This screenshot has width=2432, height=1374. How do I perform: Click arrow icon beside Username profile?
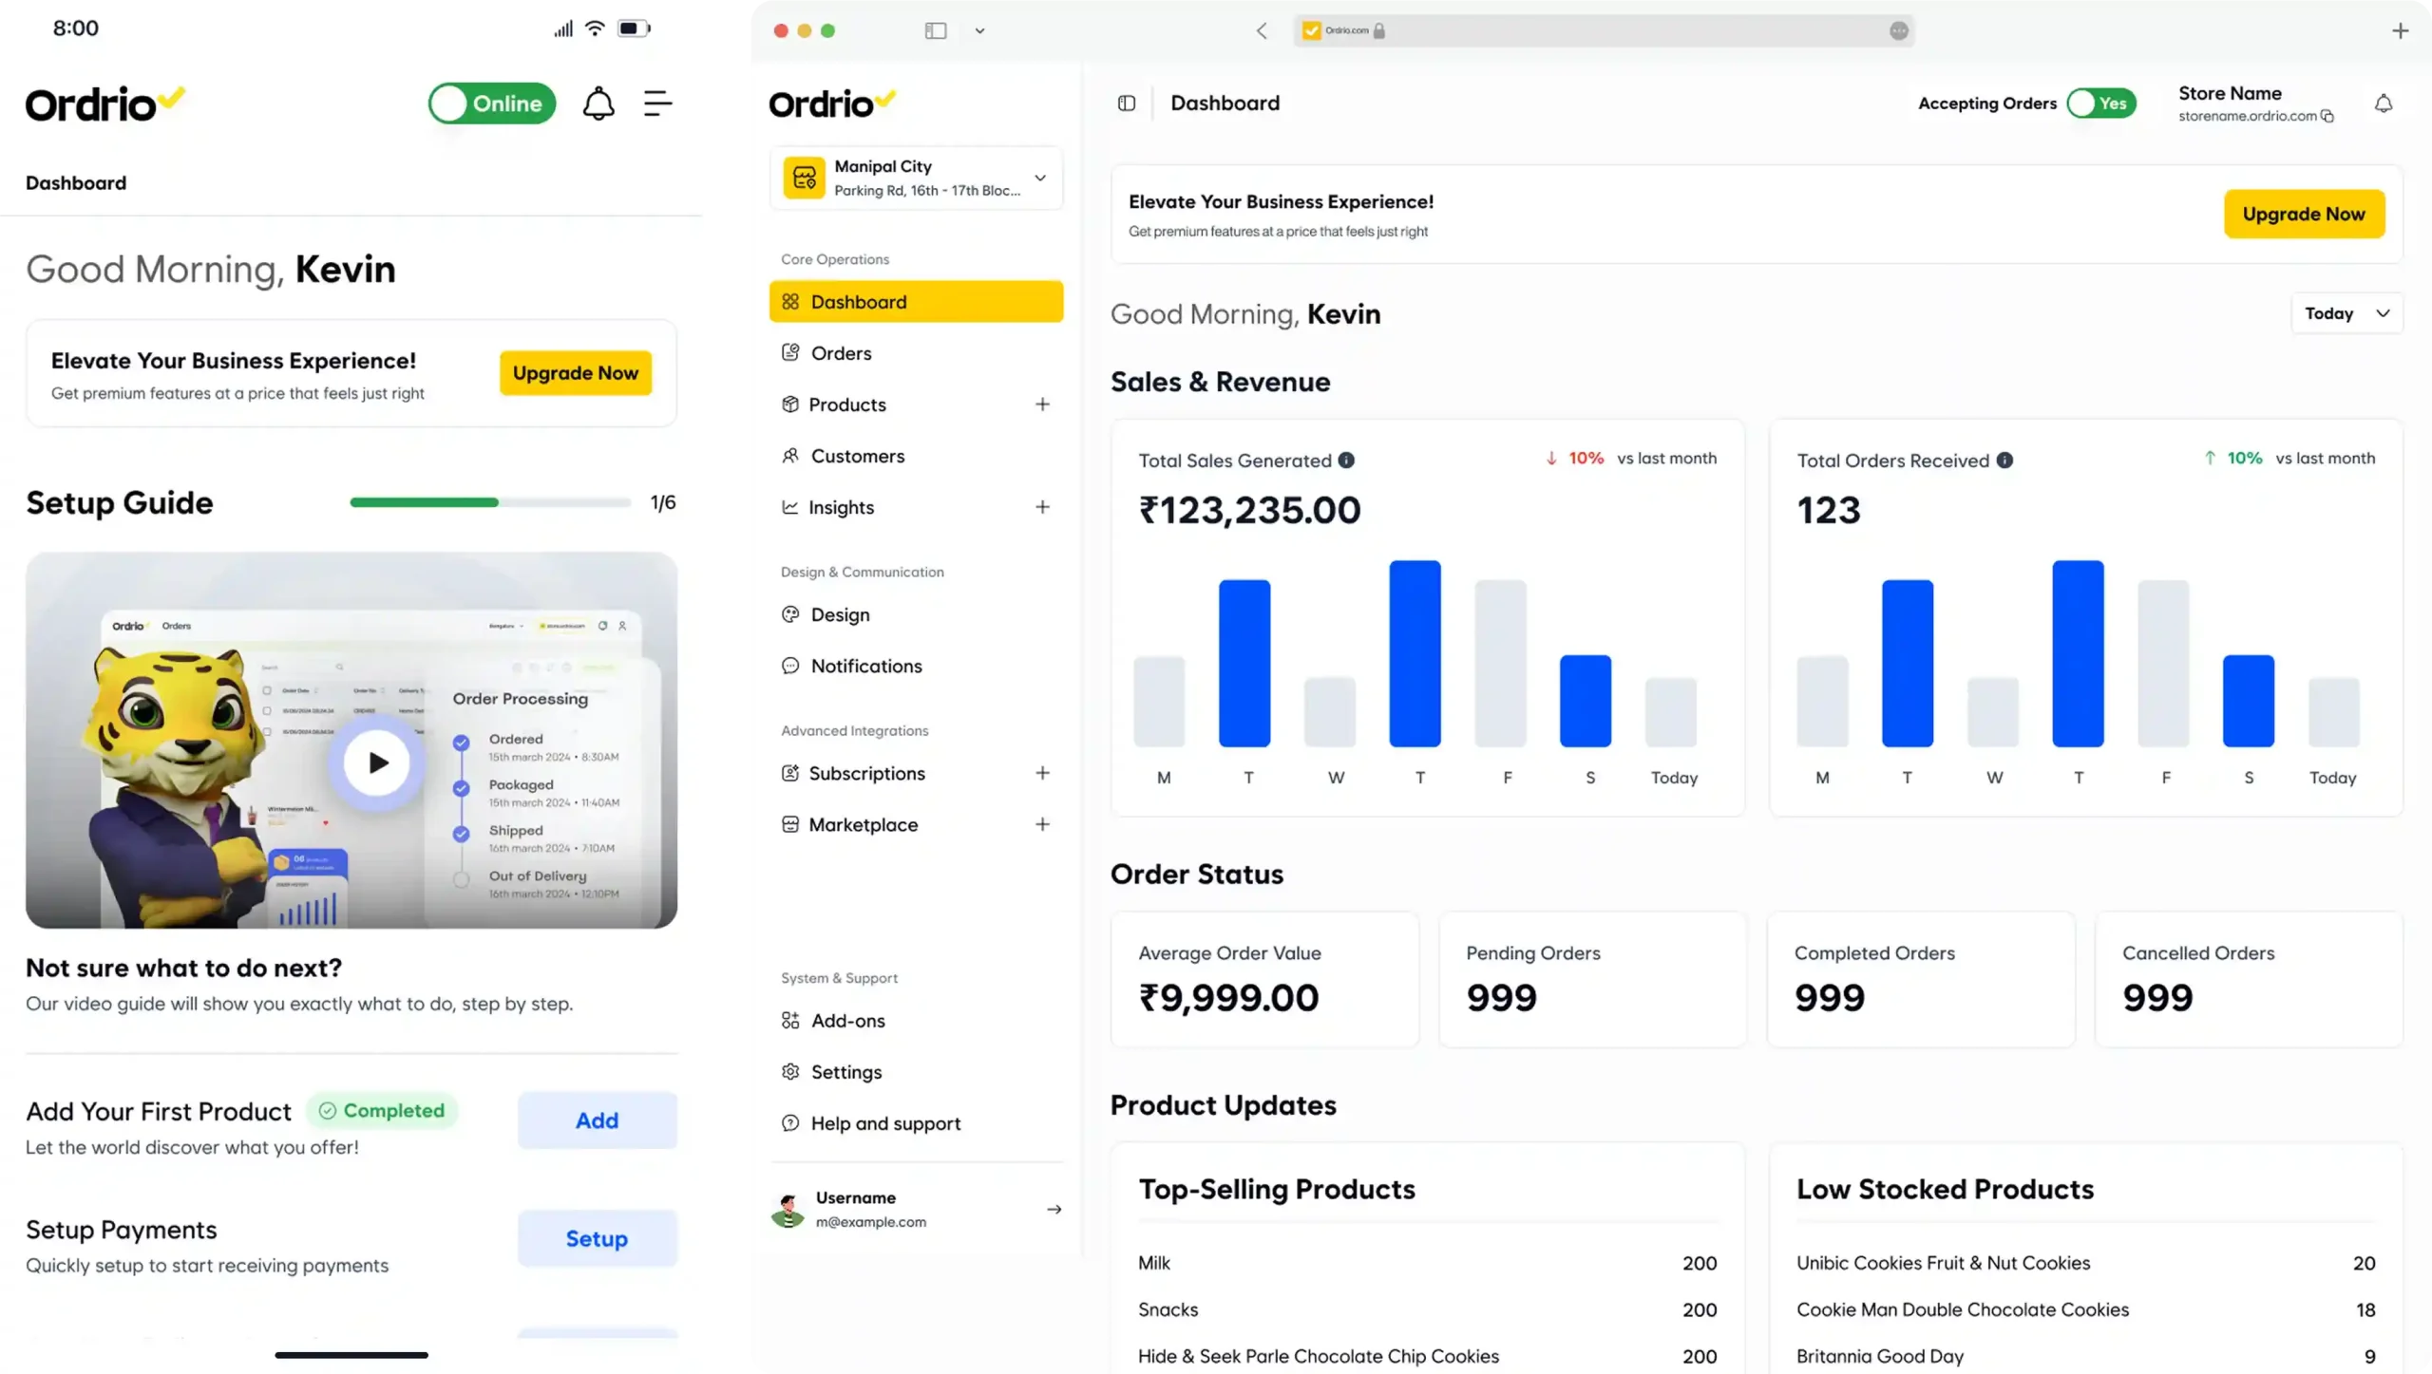1054,1209
